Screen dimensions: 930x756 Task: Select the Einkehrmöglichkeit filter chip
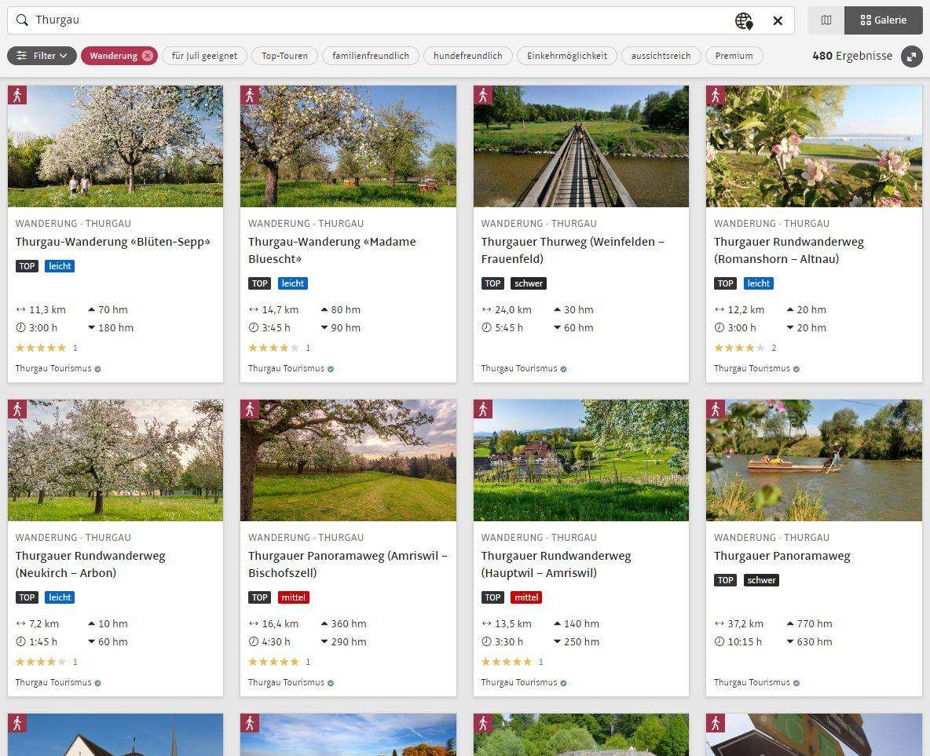pos(566,56)
